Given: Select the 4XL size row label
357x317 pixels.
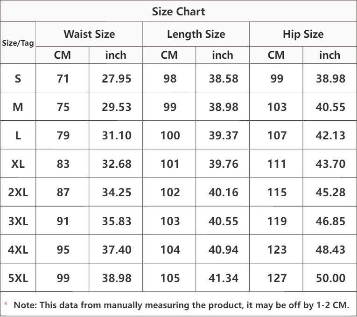Looking at the screenshot, I should [18, 249].
